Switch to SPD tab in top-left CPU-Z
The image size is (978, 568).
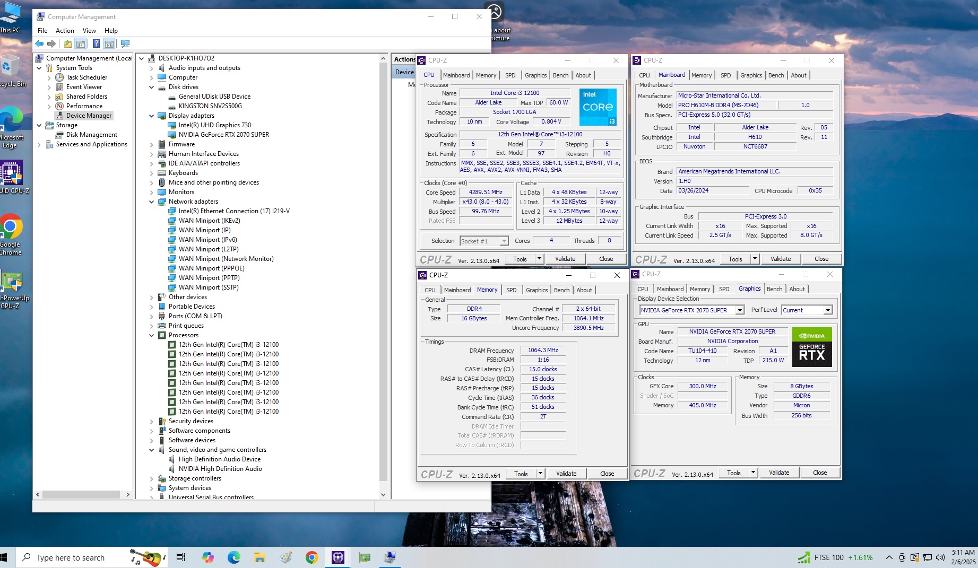(x=510, y=75)
